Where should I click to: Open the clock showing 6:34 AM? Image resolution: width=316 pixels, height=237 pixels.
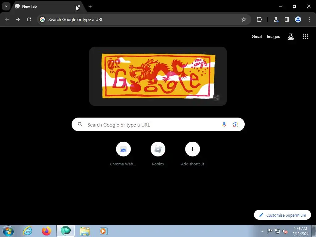pyautogui.click(x=300, y=231)
